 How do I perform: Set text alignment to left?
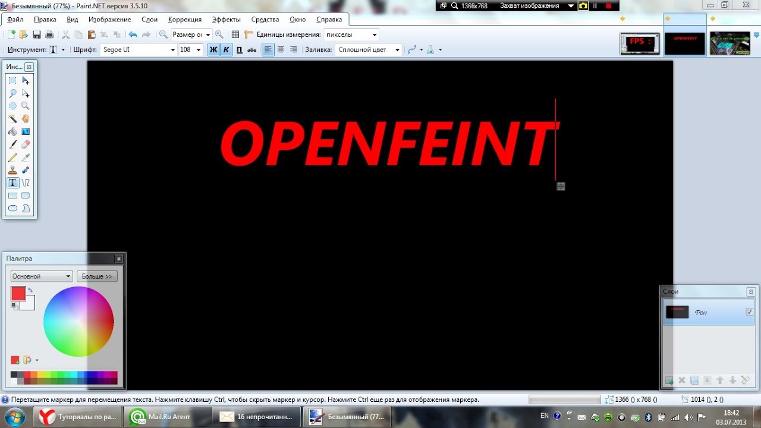click(x=268, y=50)
